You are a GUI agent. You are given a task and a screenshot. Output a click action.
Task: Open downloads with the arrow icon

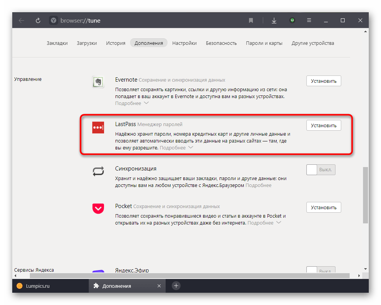(274, 20)
